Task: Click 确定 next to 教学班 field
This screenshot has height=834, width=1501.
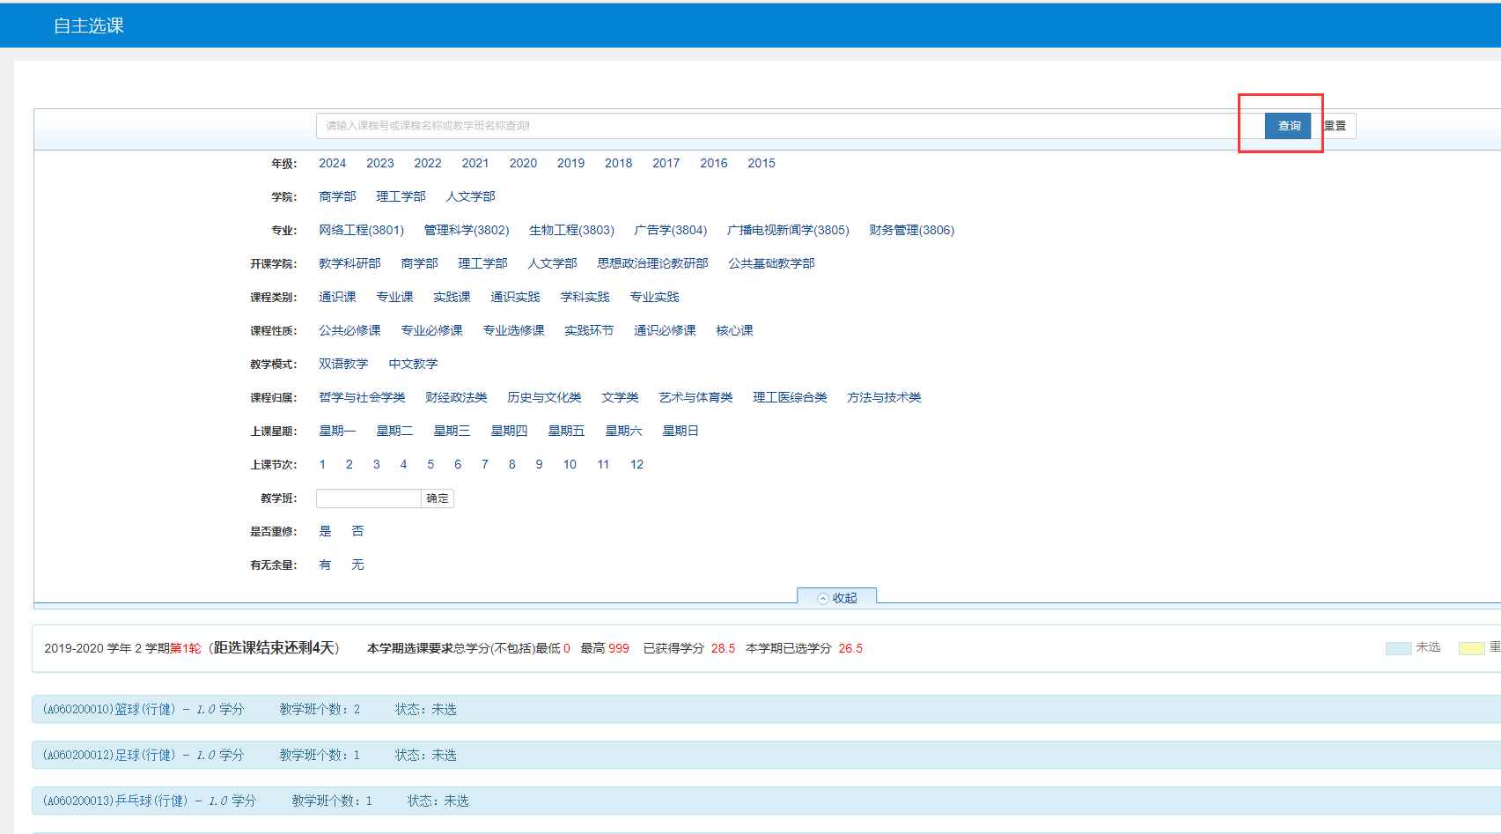Action: click(x=438, y=498)
